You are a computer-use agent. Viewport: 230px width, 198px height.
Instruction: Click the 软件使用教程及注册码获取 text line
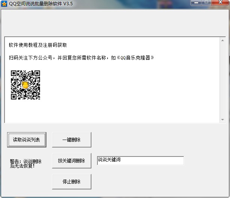[x=38, y=45]
